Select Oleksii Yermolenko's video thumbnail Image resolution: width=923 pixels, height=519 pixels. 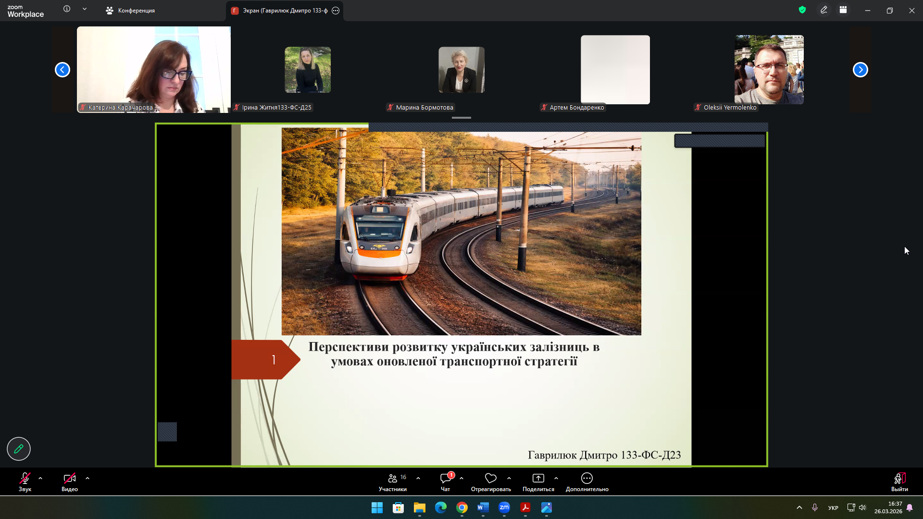click(769, 70)
